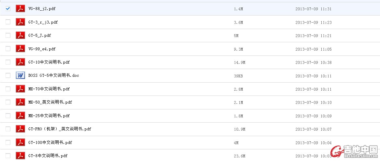380x161 pixels.
Task: Click the PDF icon for VG-88_j2.pdf
Action: 21,9
